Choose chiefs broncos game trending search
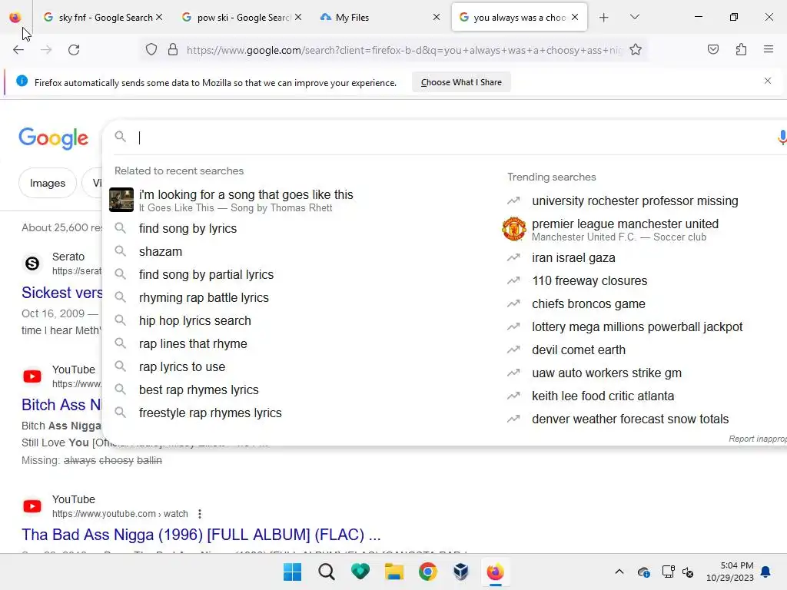The width and height of the screenshot is (787, 590). (588, 304)
